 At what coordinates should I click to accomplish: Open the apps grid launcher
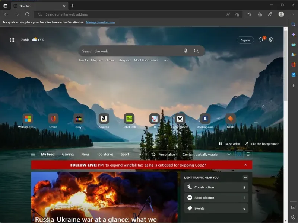pyautogui.click(x=12, y=40)
